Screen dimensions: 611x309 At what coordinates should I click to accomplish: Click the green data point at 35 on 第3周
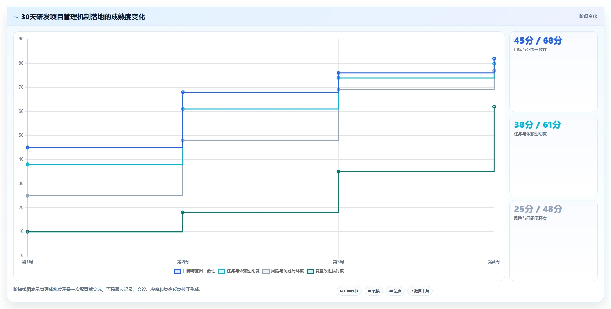(338, 172)
